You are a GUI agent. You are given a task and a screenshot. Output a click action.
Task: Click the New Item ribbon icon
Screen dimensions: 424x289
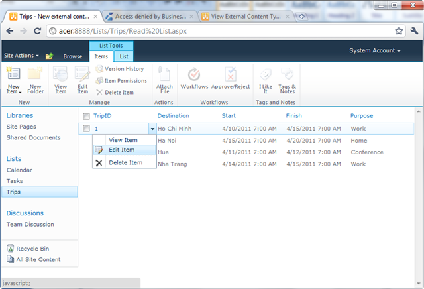coord(13,74)
